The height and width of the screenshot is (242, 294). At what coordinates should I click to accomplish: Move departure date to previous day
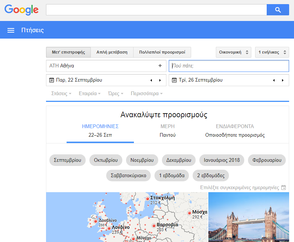point(151,80)
